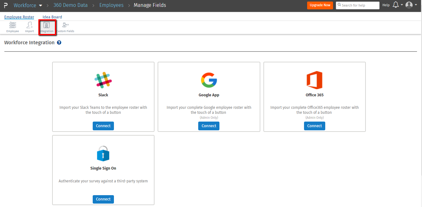Switch to the Employee Roster tab
This screenshot has height=207, width=422.
click(19, 17)
